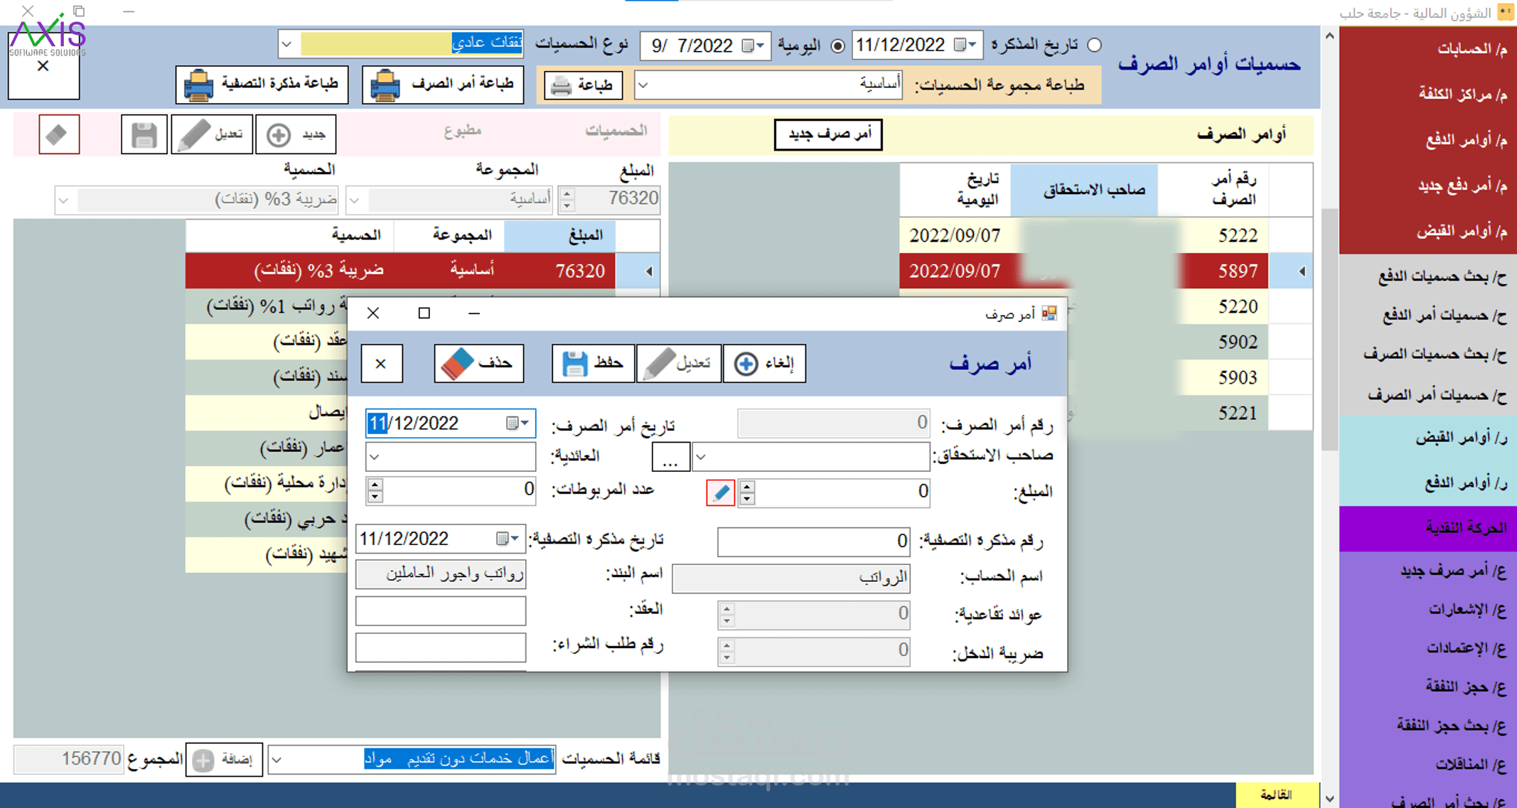Click طباعة أمر الصرف print button
Image resolution: width=1517 pixels, height=808 pixels.
tap(443, 85)
